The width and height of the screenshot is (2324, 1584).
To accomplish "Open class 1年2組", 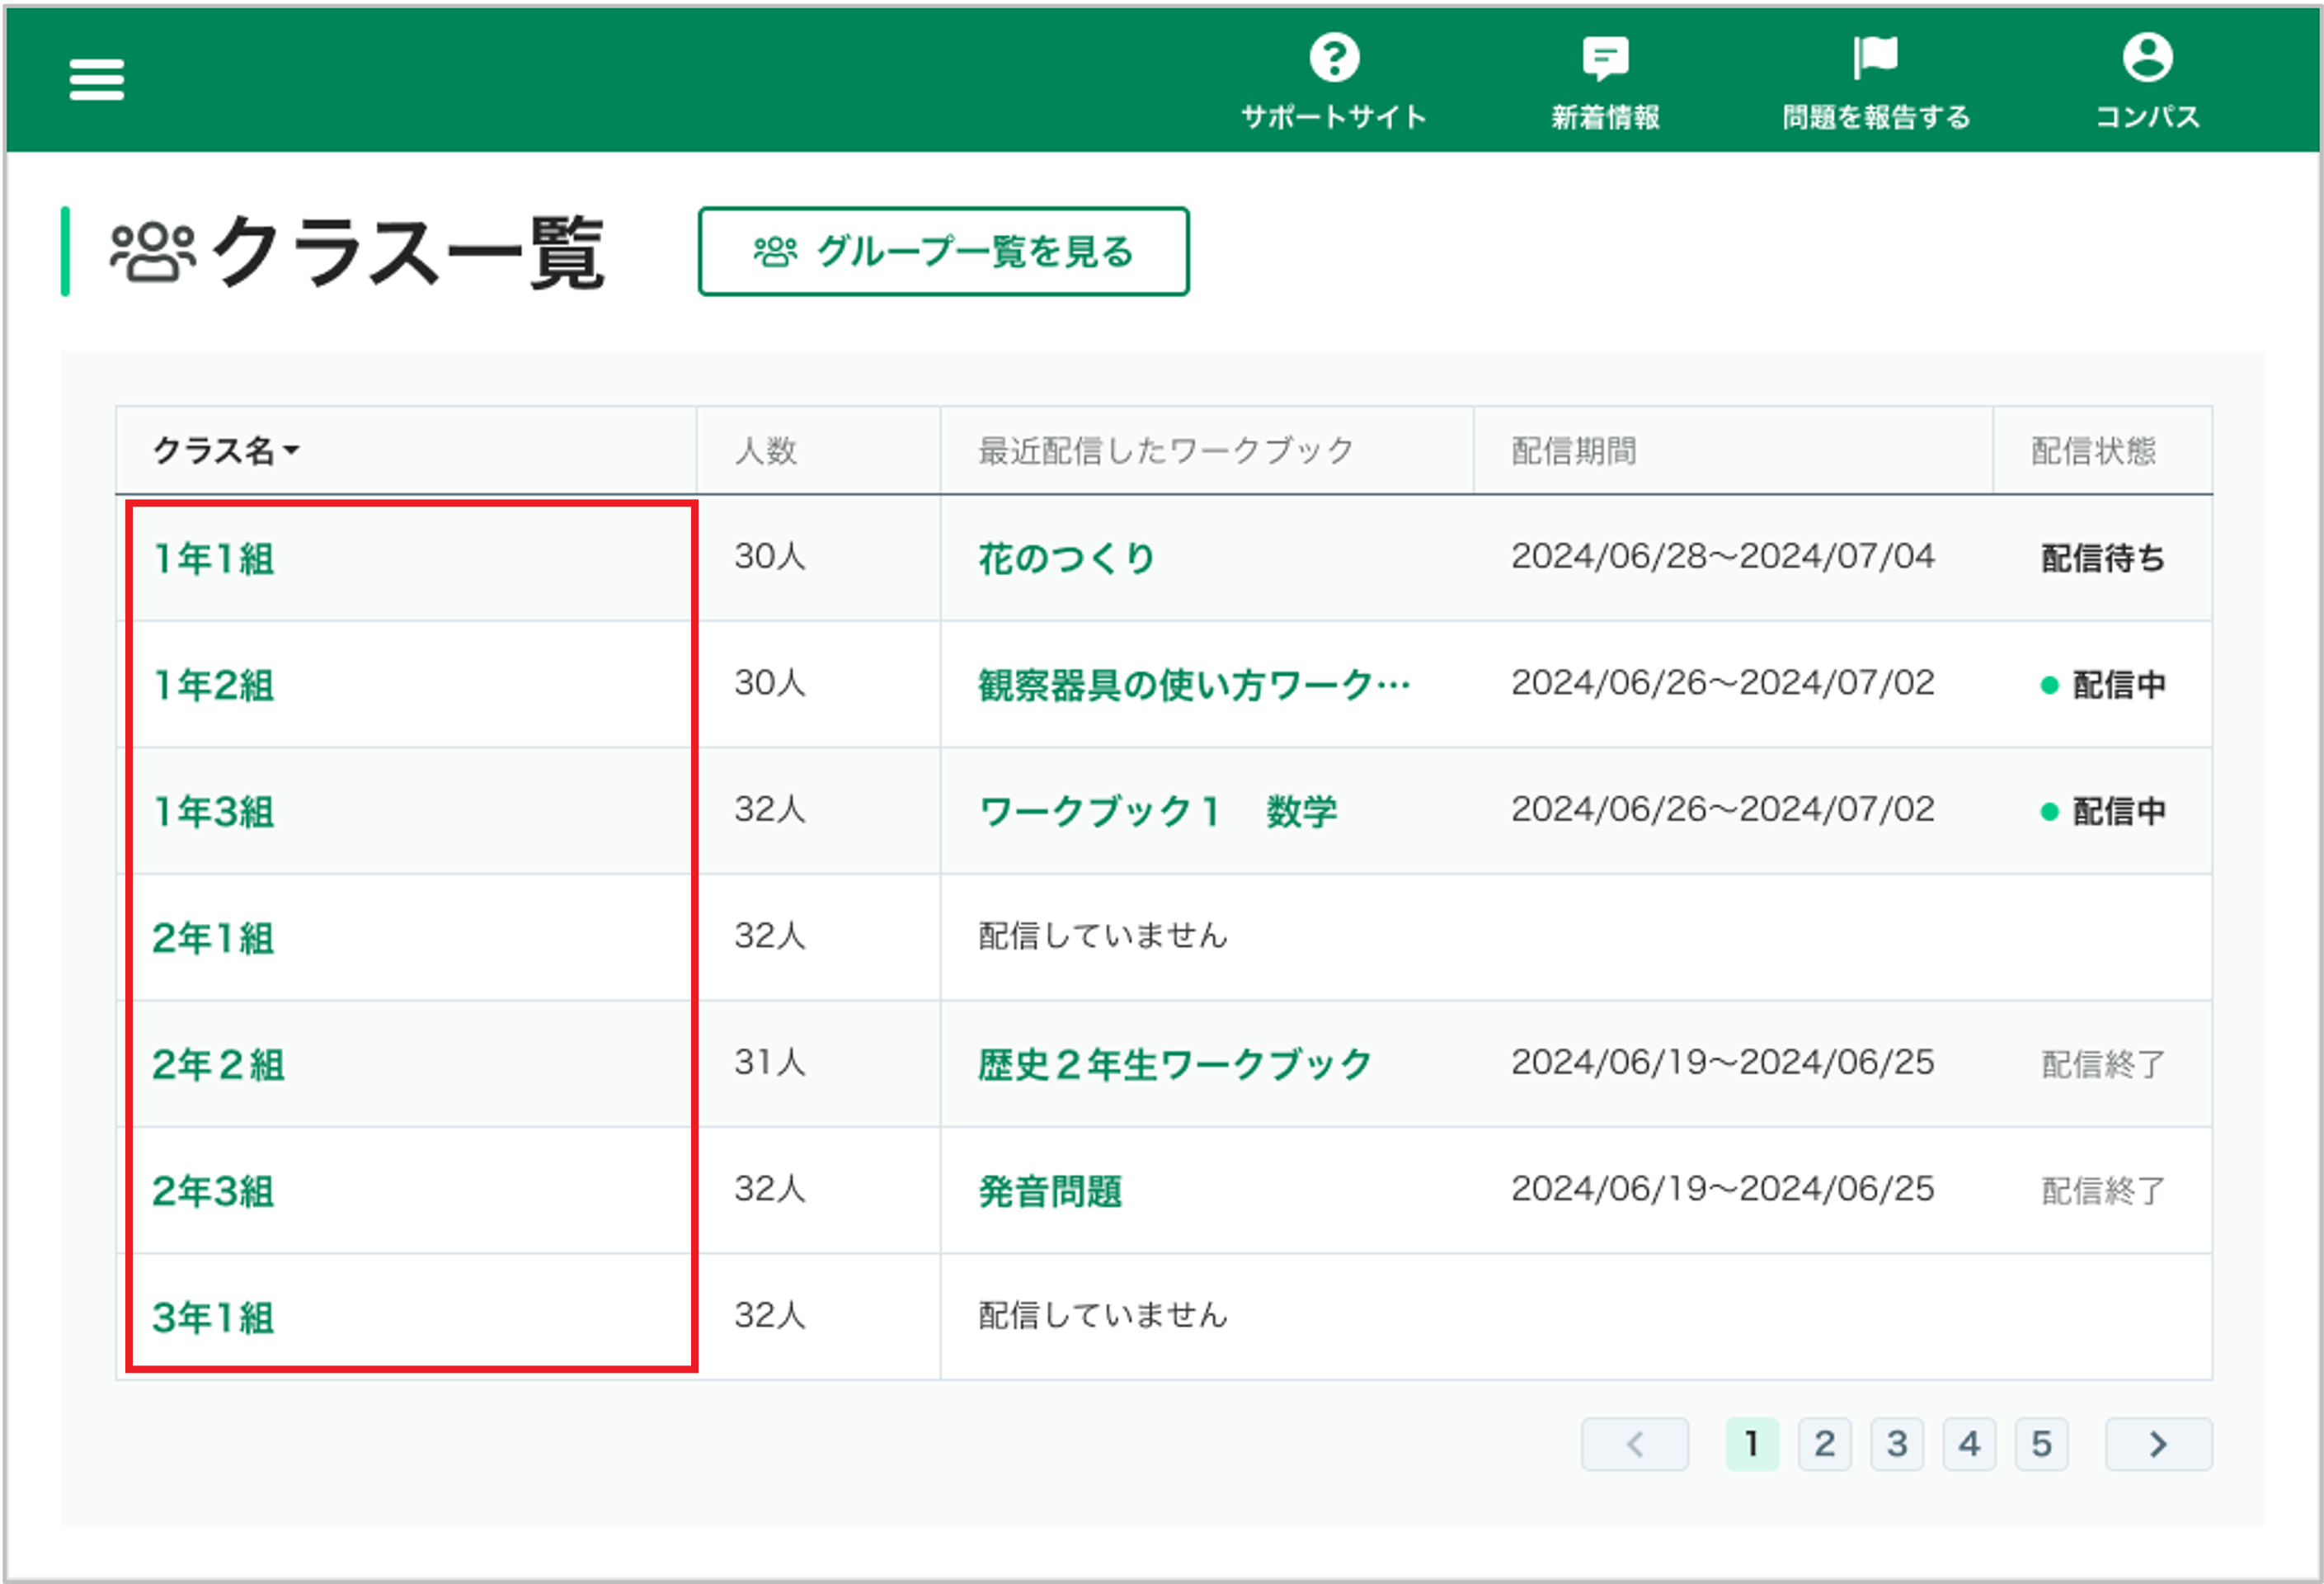I will [x=214, y=685].
